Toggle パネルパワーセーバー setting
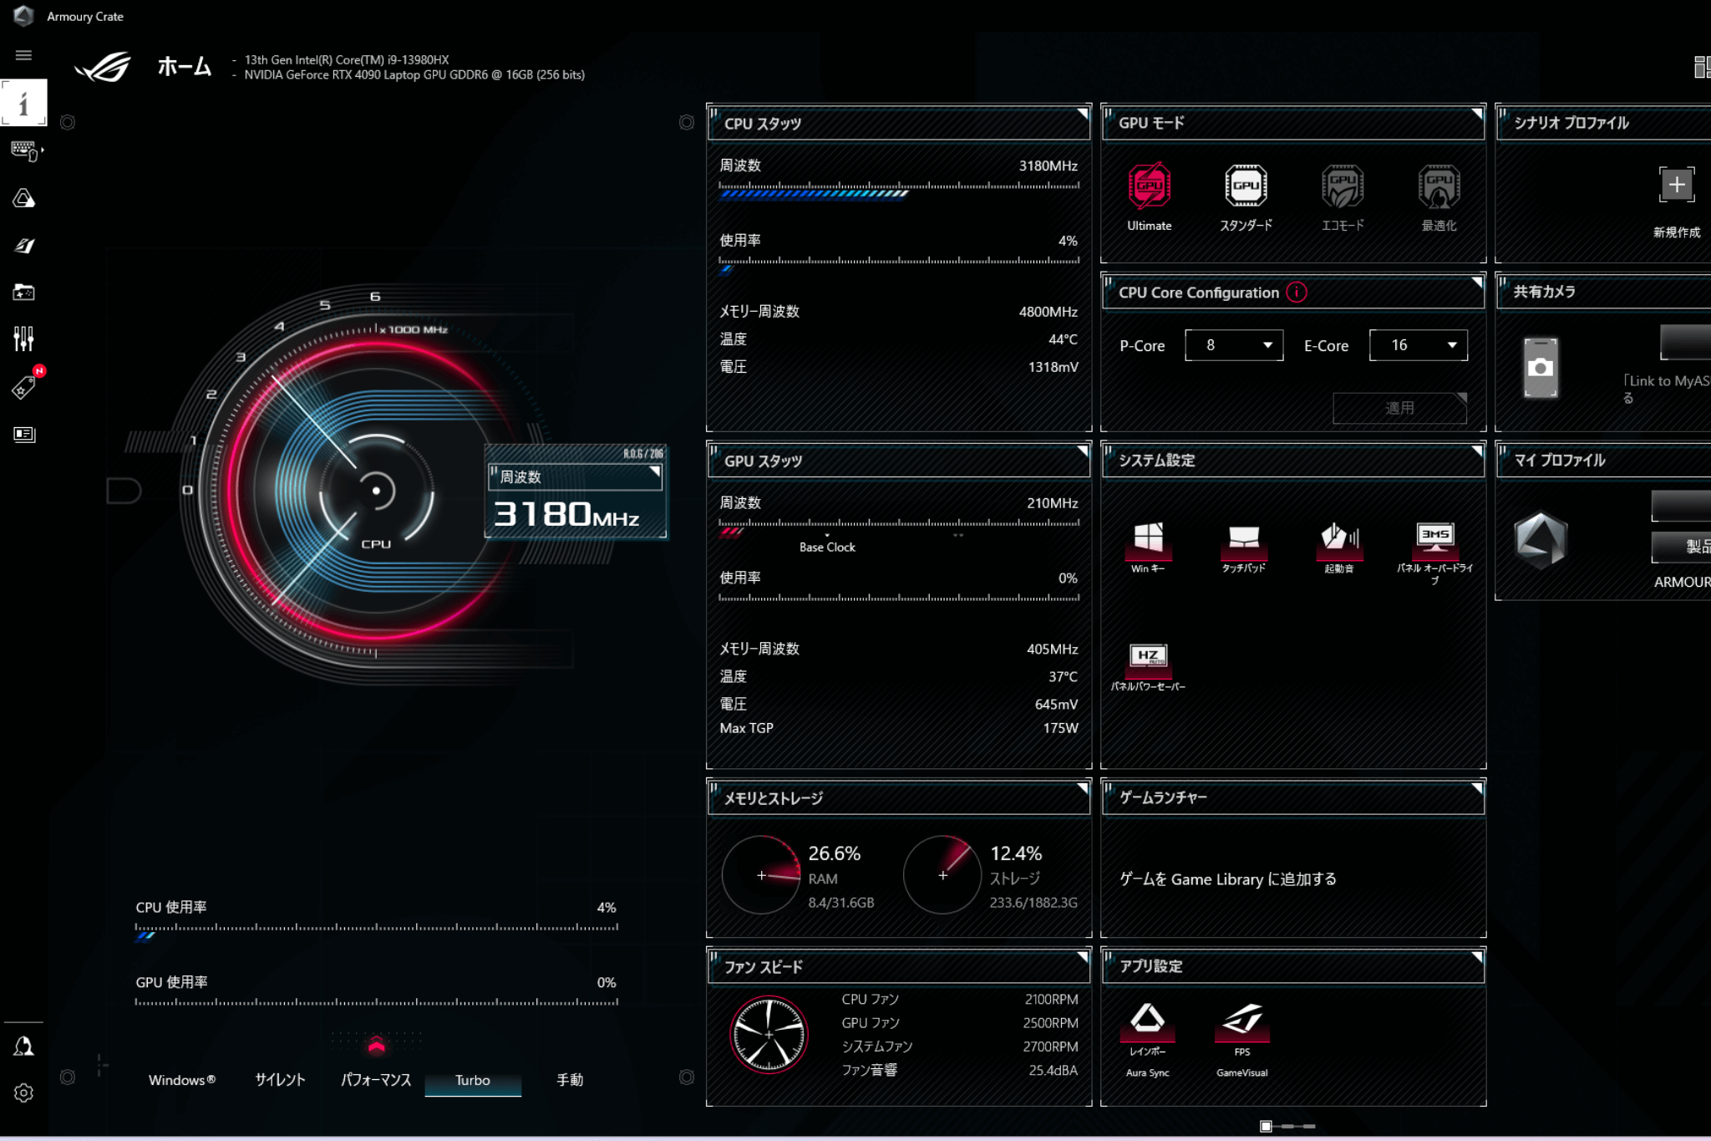The height and width of the screenshot is (1141, 1711). pos(1148,667)
